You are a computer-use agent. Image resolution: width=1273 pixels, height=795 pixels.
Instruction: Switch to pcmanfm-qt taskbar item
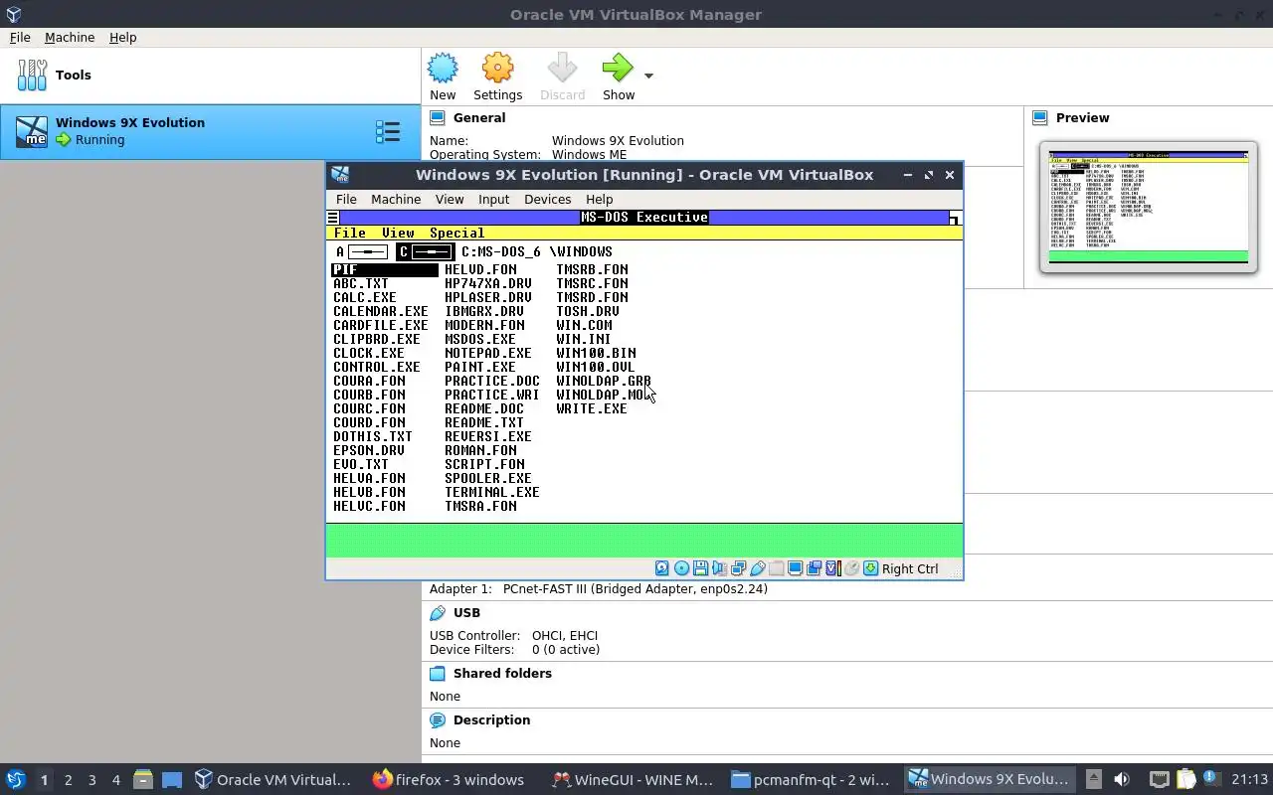[811, 780]
